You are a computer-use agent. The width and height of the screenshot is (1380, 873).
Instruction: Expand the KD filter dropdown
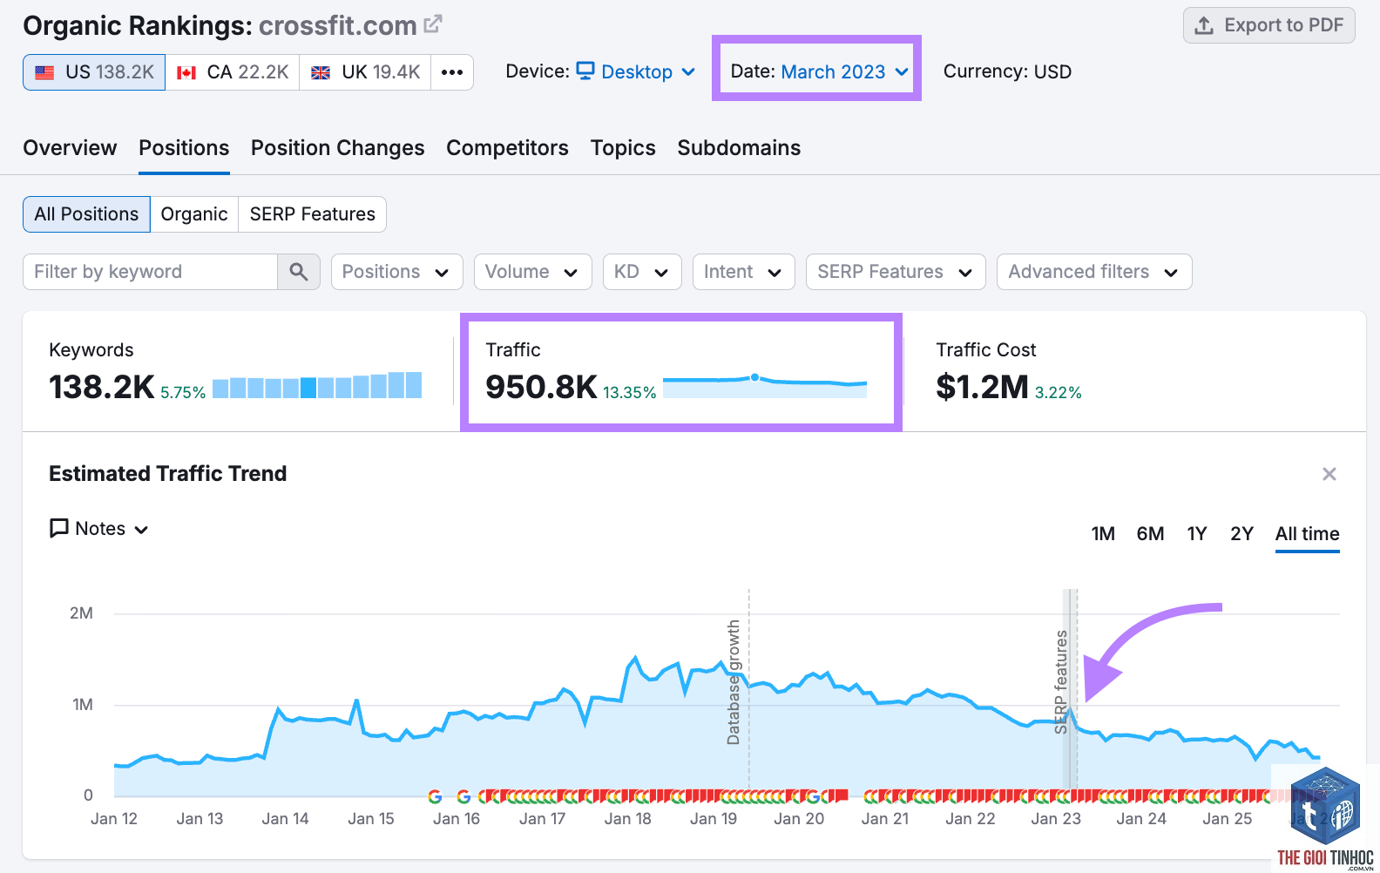641,272
